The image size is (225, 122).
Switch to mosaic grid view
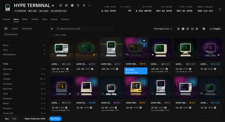(x=188, y=29)
